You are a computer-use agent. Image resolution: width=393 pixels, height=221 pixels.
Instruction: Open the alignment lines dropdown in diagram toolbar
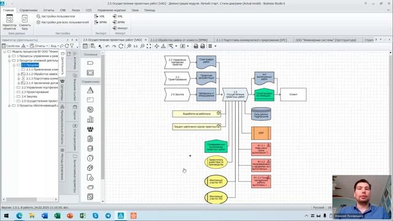[212, 46]
